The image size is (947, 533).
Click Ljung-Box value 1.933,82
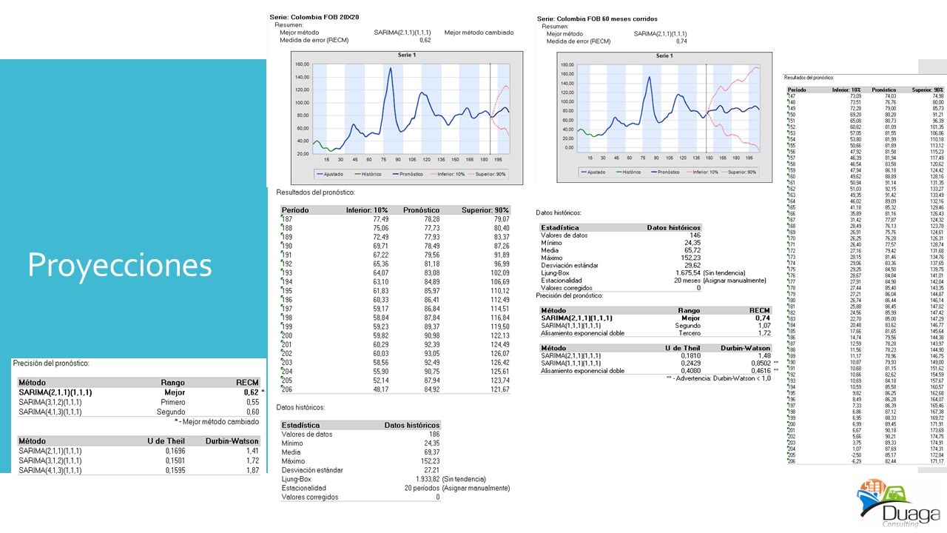pos(428,479)
